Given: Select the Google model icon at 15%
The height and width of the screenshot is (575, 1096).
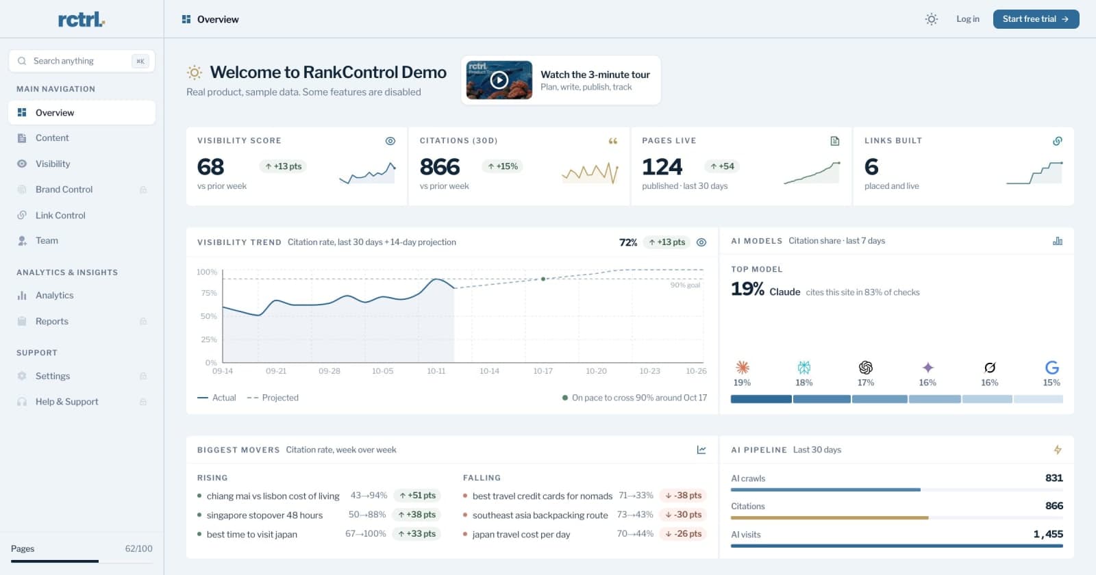Looking at the screenshot, I should pyautogui.click(x=1052, y=368).
